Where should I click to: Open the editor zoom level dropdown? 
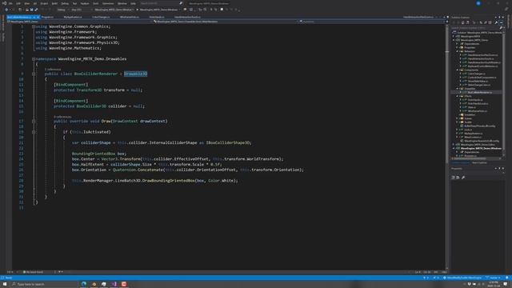(x=10, y=272)
